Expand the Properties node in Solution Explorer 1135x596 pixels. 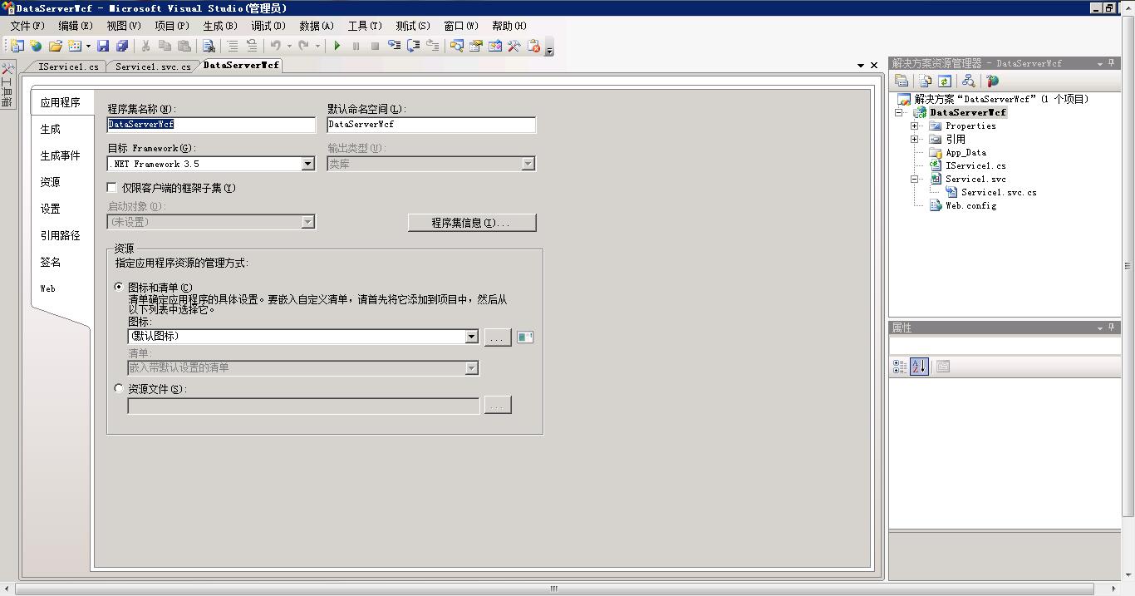point(915,126)
